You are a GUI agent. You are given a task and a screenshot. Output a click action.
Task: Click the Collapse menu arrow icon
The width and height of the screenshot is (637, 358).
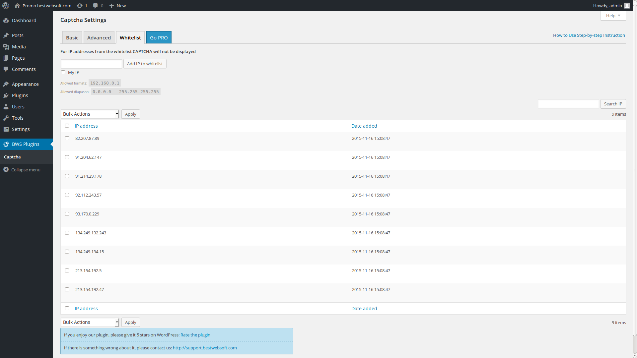pyautogui.click(x=6, y=169)
